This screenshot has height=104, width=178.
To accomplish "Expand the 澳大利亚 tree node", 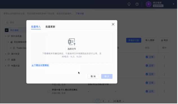I will [6, 54].
